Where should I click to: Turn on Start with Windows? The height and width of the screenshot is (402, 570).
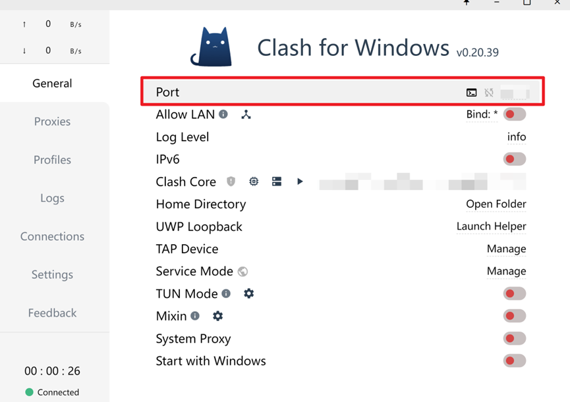(x=514, y=361)
